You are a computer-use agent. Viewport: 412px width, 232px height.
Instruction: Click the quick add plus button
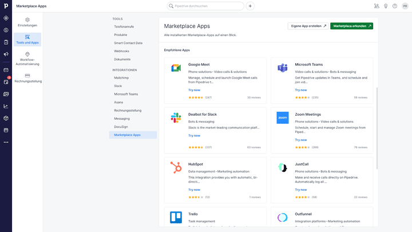coord(250,6)
